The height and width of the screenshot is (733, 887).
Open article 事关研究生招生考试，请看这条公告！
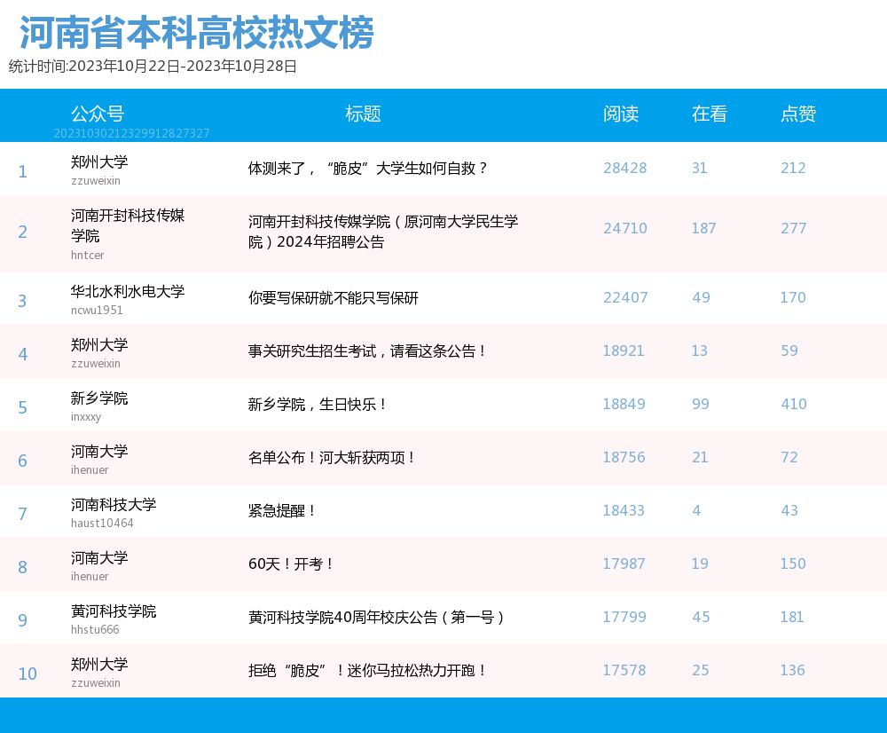click(x=367, y=351)
